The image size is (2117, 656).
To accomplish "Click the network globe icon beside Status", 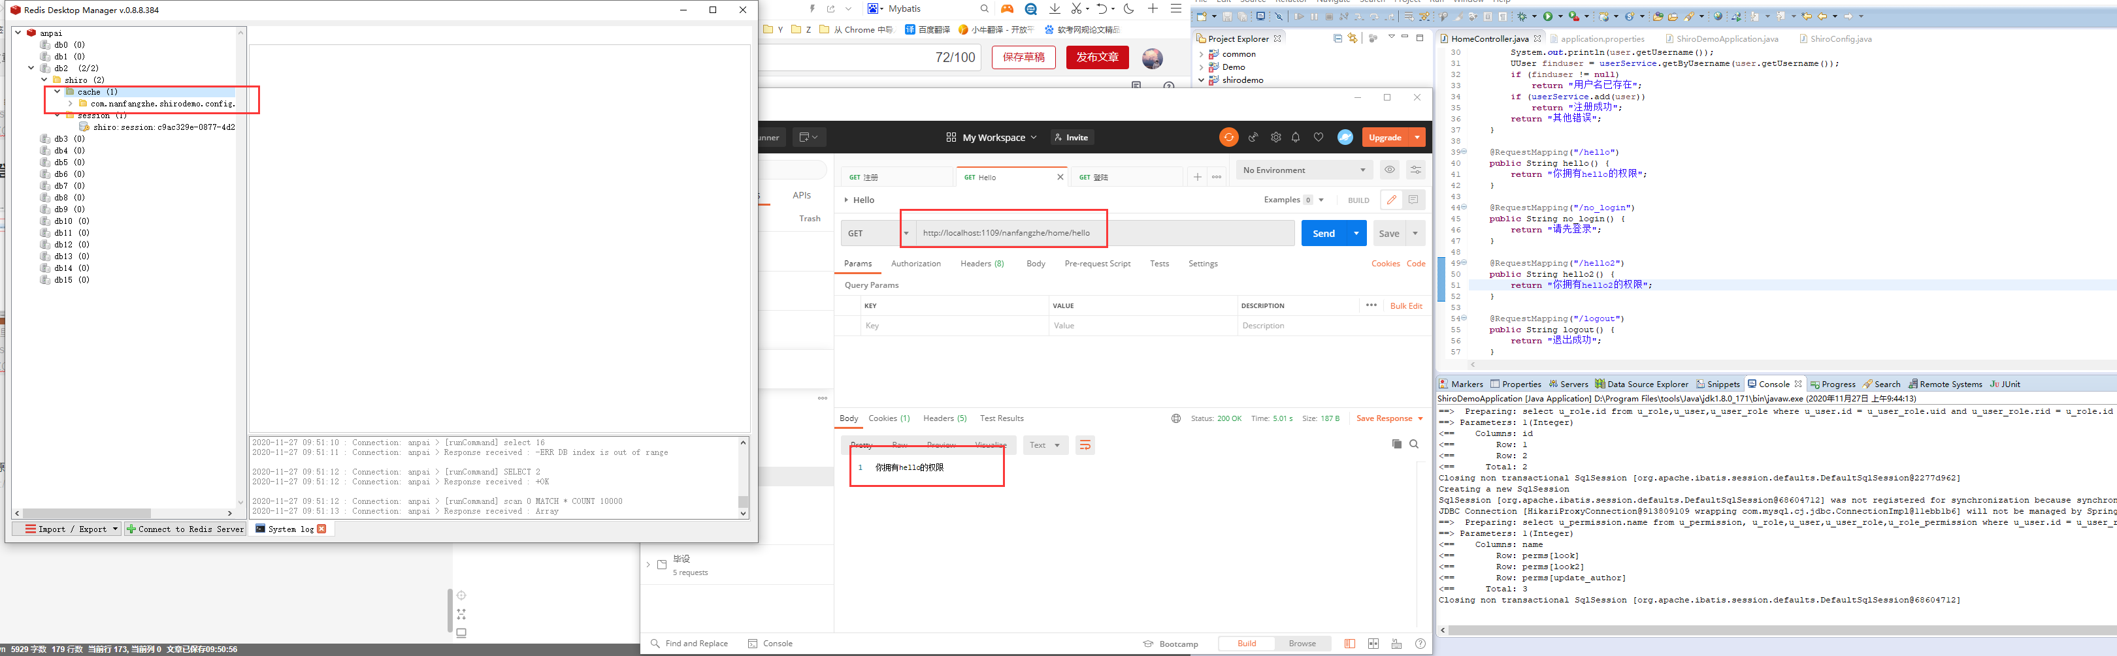I will click(1176, 418).
